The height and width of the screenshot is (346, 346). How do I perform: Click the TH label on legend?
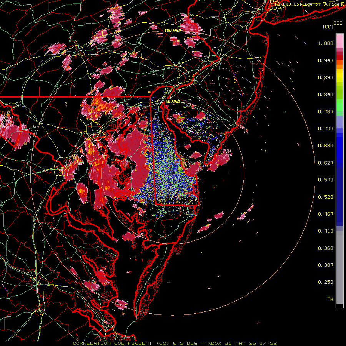point(330,299)
